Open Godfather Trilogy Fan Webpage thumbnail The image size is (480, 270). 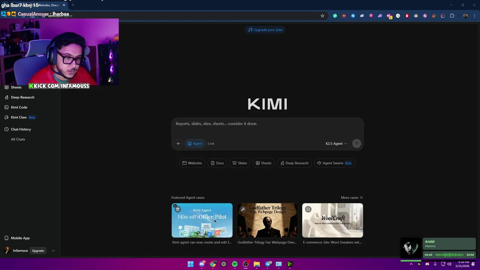click(267, 220)
